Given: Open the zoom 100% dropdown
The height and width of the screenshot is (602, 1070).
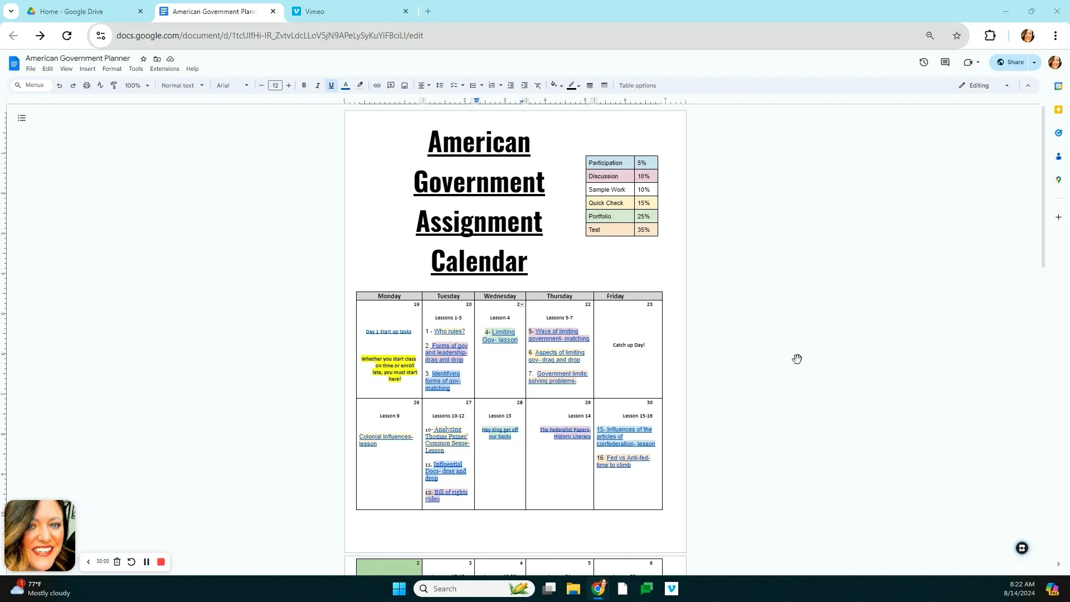Looking at the screenshot, I should coord(137,85).
